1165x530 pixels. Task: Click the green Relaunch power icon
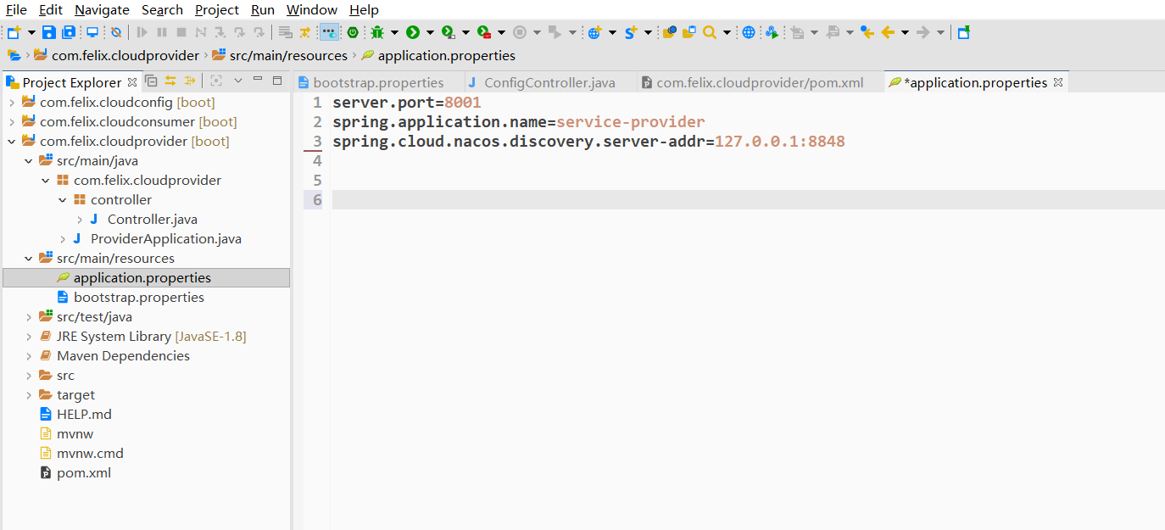coord(353,32)
